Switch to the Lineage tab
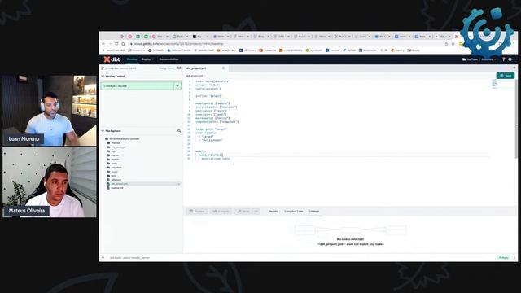Screen dimensions: 521x293 314,212
